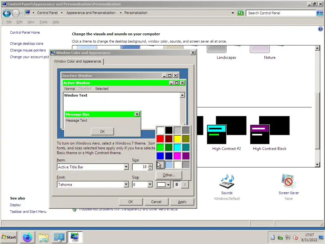Viewport: 325px width, 244px height.
Task: Increase the item size spinner up
Action: click(x=150, y=165)
